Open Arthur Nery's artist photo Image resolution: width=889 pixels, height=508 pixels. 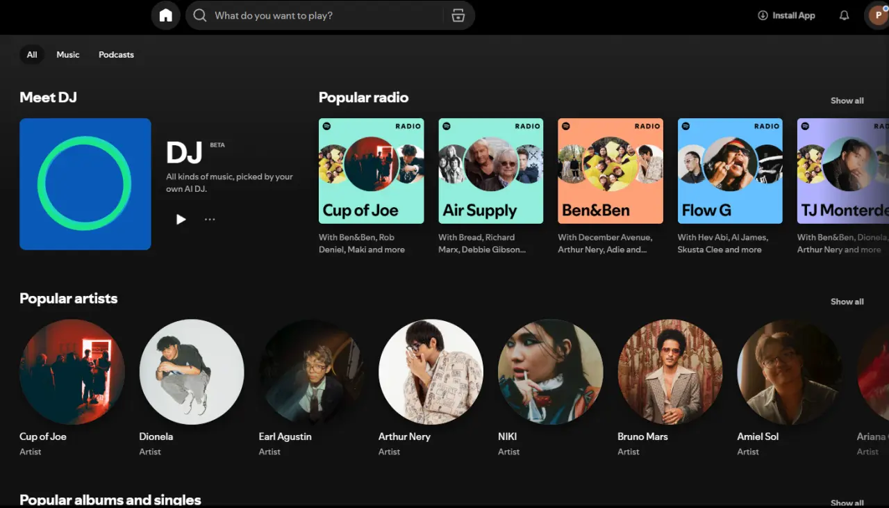(431, 372)
